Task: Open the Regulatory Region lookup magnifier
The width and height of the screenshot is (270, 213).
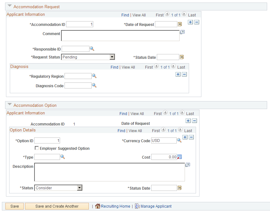Action: tap(94, 76)
